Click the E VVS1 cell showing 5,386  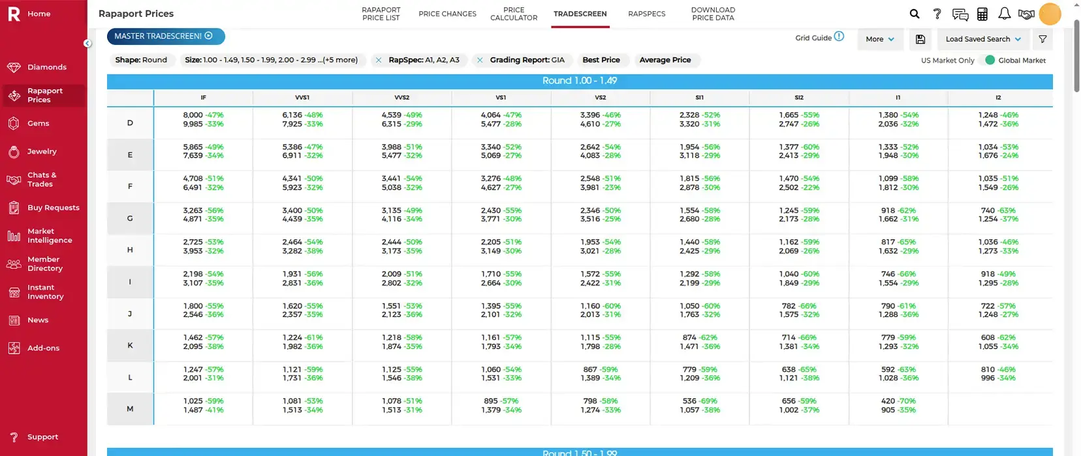pyautogui.click(x=302, y=151)
